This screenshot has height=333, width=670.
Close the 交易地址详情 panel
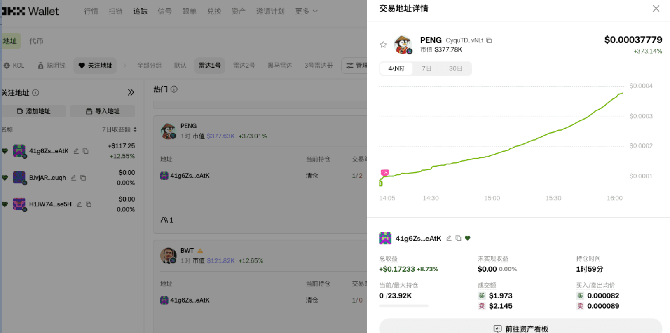pos(656,9)
